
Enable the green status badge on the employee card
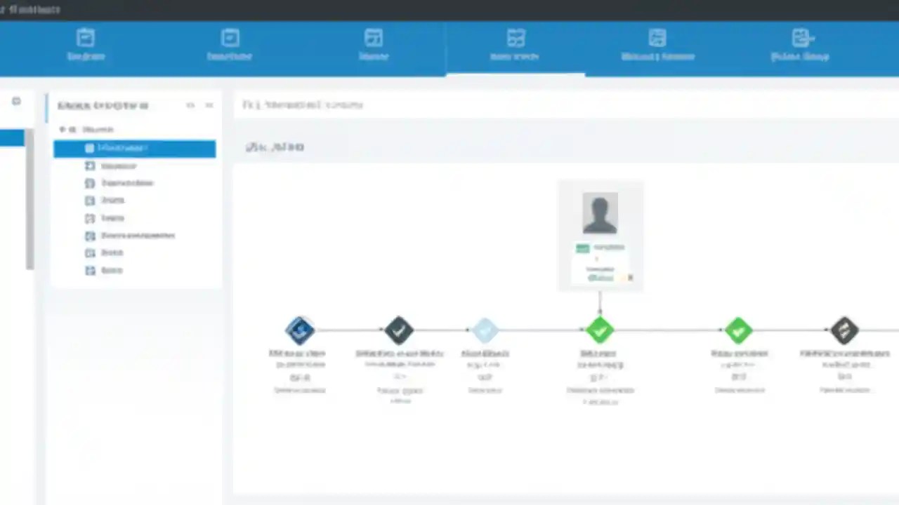pyautogui.click(x=582, y=248)
